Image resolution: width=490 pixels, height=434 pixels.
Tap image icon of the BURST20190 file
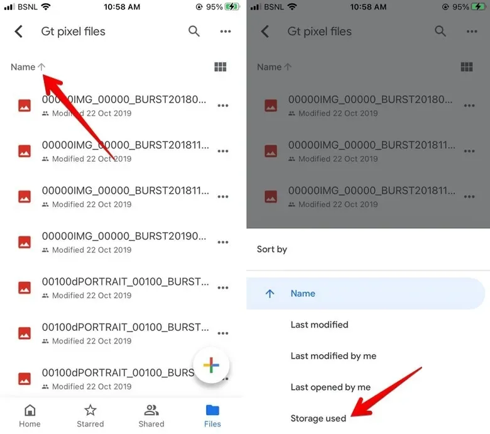pyautogui.click(x=24, y=242)
